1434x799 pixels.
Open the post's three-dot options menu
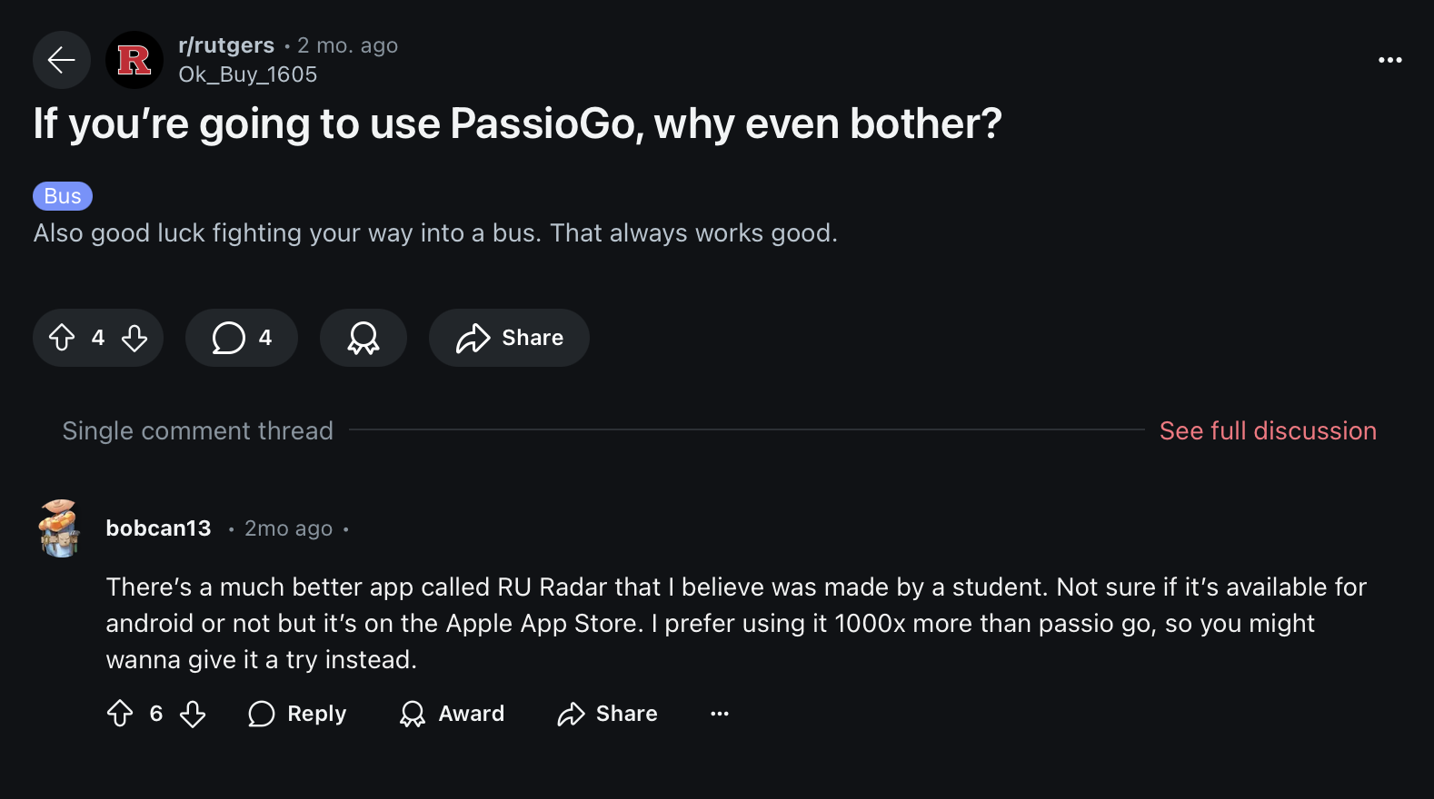[x=1389, y=60]
